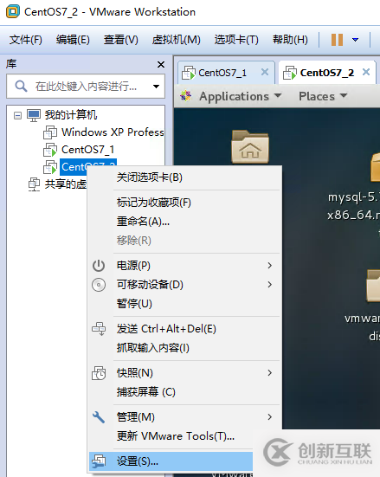Close the CentOS7_1 tab
This screenshot has height=477, width=380.
(265, 73)
